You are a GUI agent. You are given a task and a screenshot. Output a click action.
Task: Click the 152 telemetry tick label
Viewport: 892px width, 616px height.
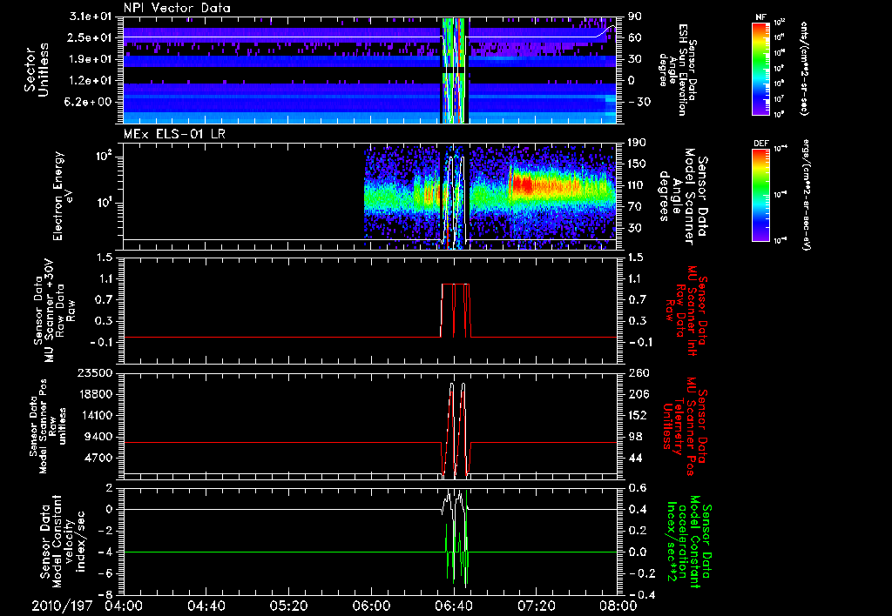(x=637, y=415)
